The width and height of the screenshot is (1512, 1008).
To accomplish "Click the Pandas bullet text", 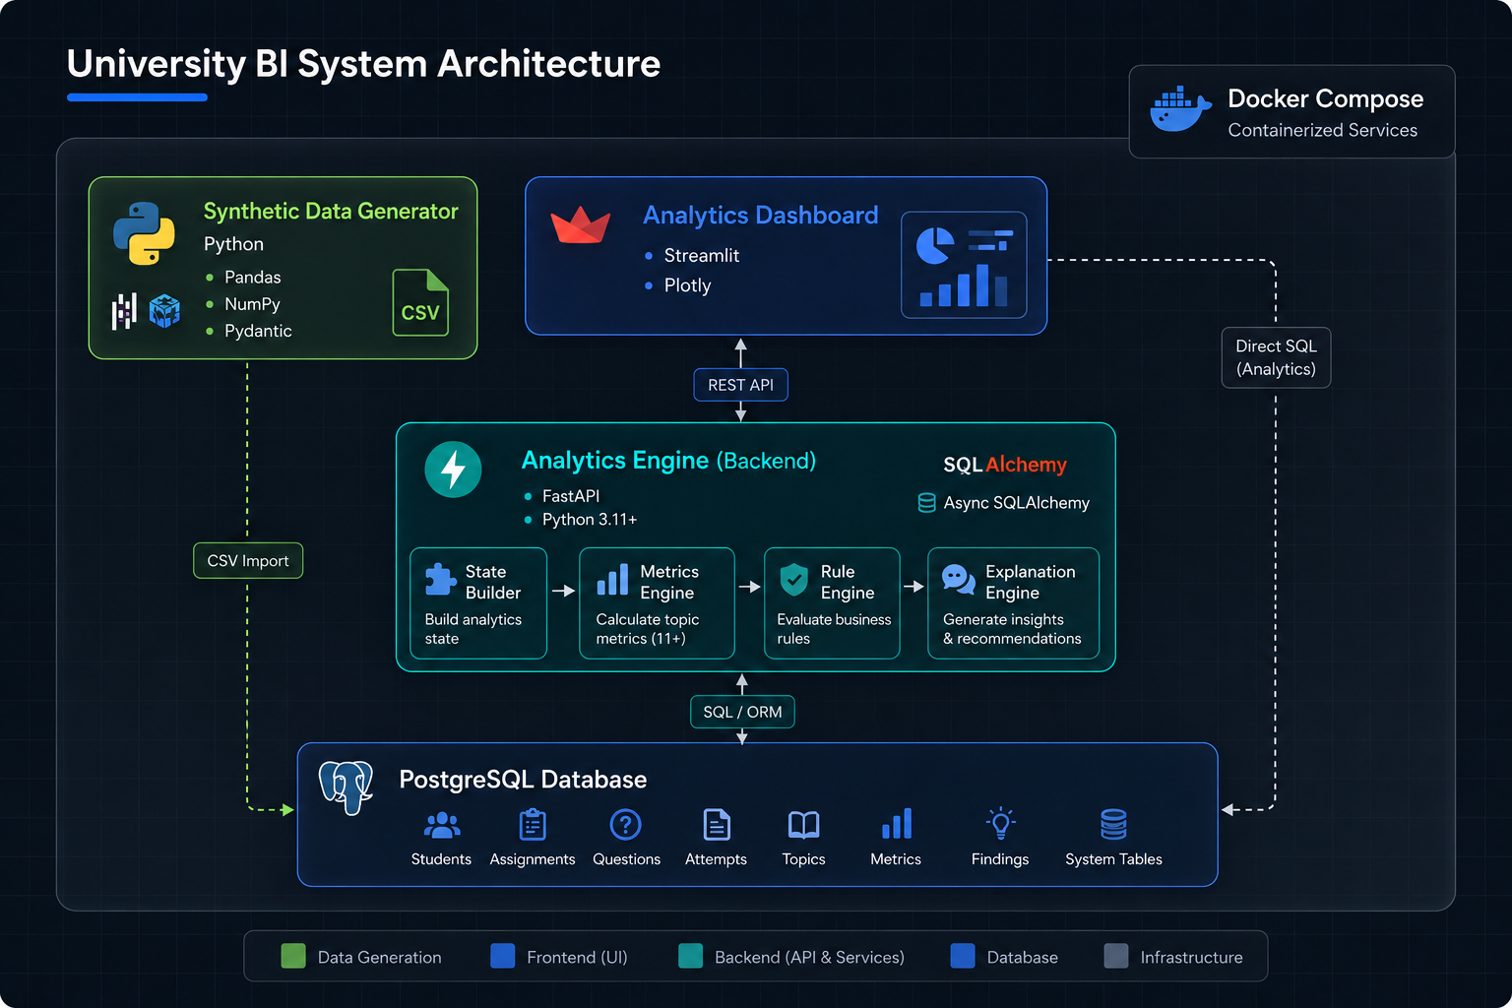I will 253,278.
